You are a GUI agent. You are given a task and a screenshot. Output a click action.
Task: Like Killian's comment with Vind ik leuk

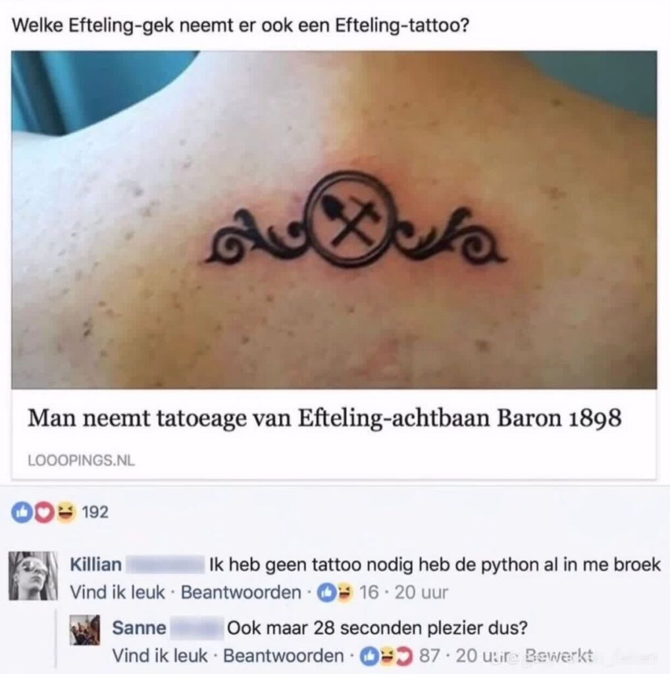[x=117, y=592]
